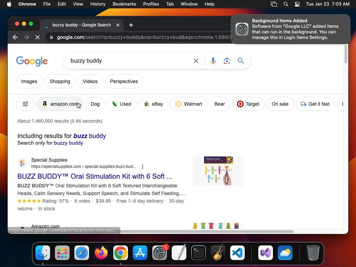Close the buzzy buddy Google Search tab
This screenshot has height=267, width=356.
118,25
